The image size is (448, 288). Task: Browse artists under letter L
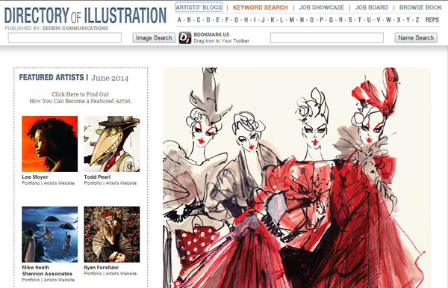click(281, 19)
